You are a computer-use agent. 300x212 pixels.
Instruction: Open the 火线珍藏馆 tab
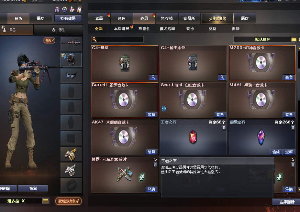click(217, 18)
